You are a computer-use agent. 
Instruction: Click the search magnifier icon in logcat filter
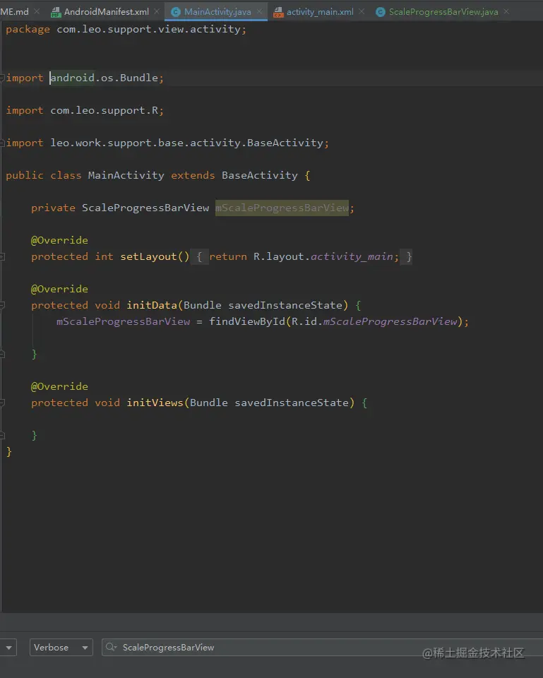pyautogui.click(x=111, y=647)
